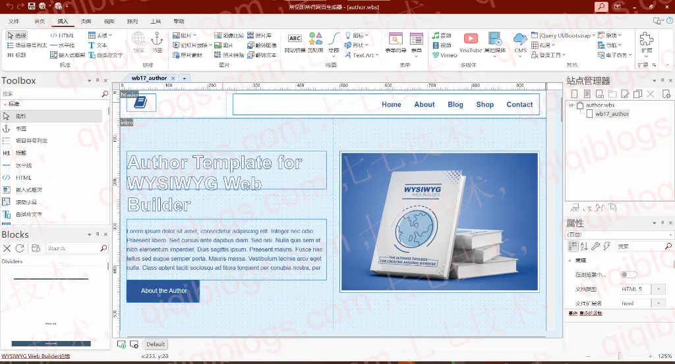Switch to the 首页 ribbon tab
Viewport: 675px width, 364px height.
click(40, 21)
